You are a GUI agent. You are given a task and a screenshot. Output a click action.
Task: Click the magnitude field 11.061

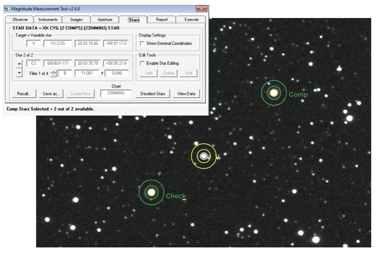pos(87,73)
